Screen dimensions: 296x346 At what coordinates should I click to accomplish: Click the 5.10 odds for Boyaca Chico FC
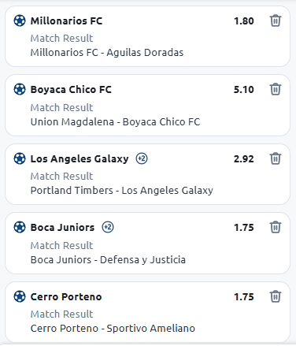pyautogui.click(x=244, y=90)
